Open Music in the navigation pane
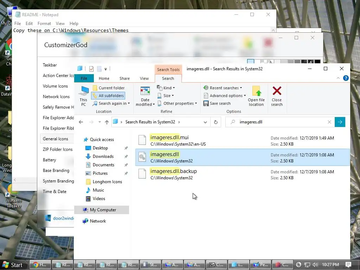Image resolution: width=360 pixels, height=270 pixels. pos(98,190)
